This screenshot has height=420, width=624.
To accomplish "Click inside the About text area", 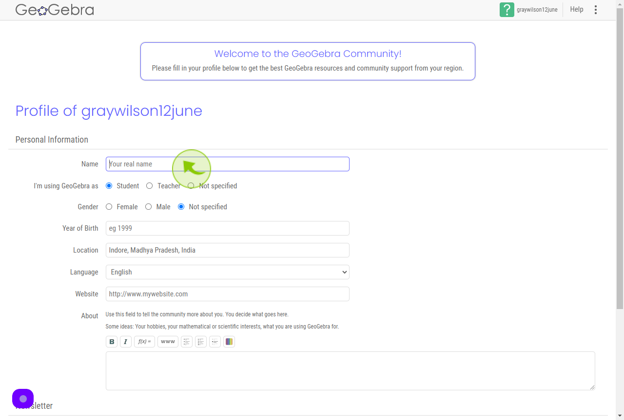I will tap(351, 371).
